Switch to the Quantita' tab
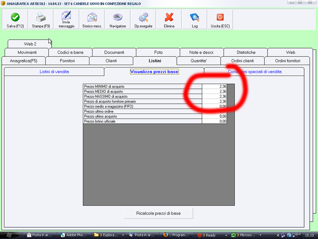The height and width of the screenshot is (239, 318). [x=199, y=61]
